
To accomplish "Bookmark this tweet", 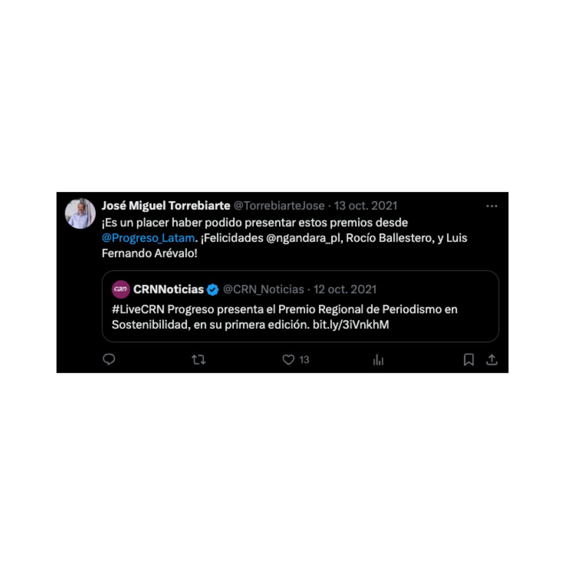I will pos(469,360).
